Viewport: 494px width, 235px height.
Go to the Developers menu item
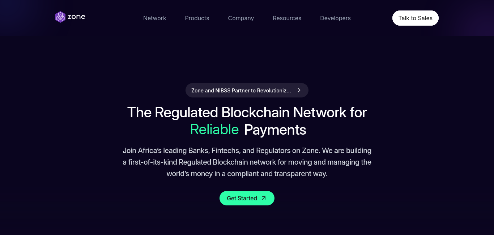pyautogui.click(x=335, y=18)
